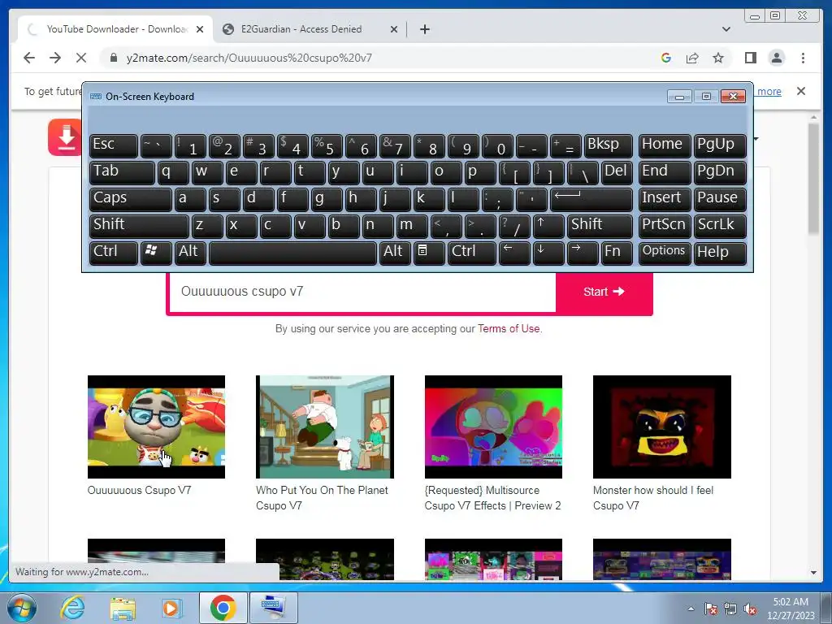Image resolution: width=832 pixels, height=624 pixels.
Task: Open Monster how should I feel thumbnail
Action: coord(661,427)
